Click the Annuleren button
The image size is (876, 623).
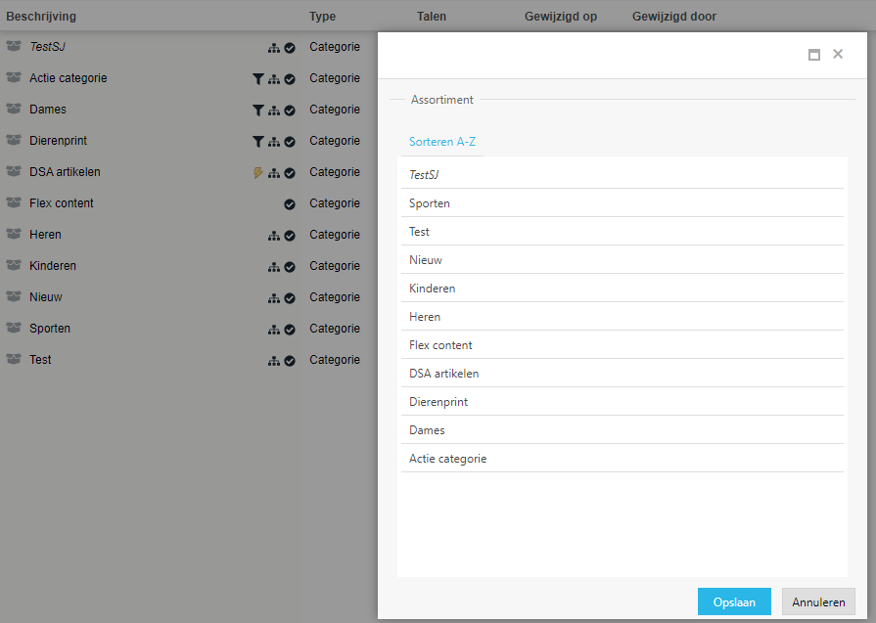tap(818, 601)
